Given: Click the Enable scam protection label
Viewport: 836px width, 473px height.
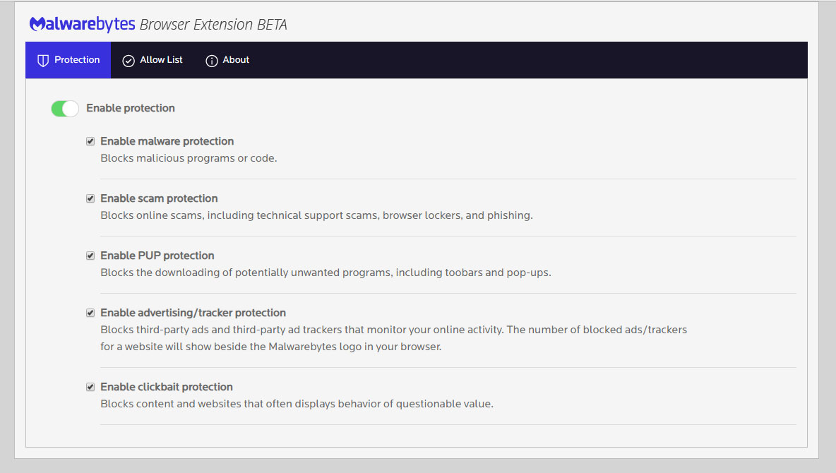Looking at the screenshot, I should 159,198.
